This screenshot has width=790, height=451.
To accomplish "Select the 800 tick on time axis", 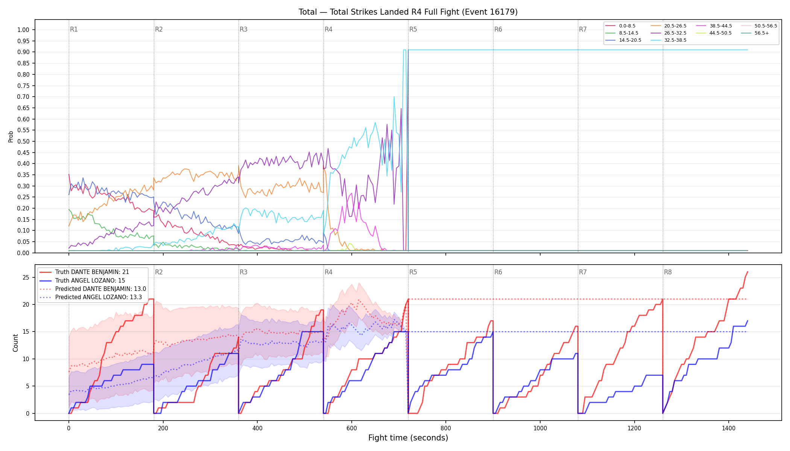I will [x=446, y=428].
